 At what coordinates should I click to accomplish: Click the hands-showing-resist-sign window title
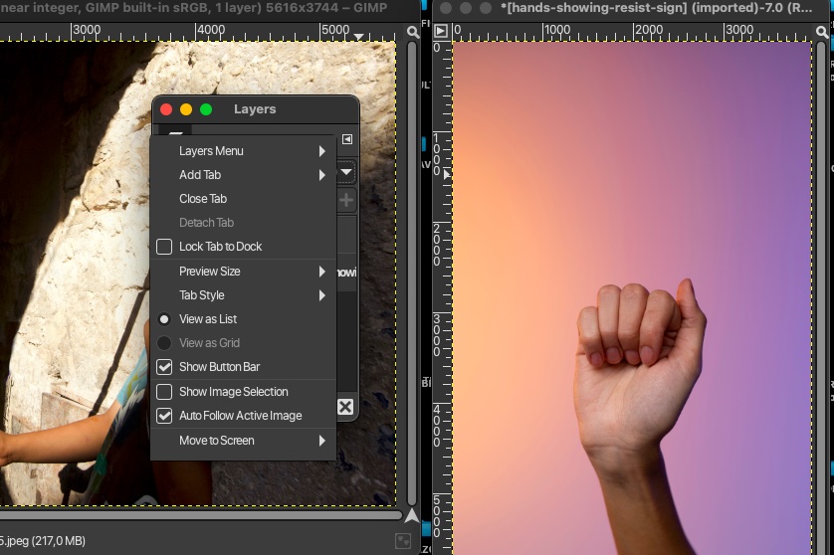coord(656,7)
